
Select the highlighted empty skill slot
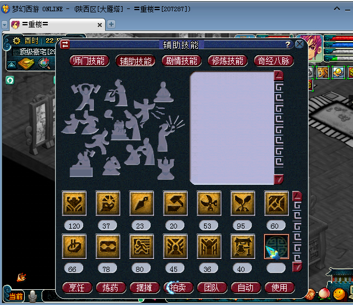coord(277,246)
